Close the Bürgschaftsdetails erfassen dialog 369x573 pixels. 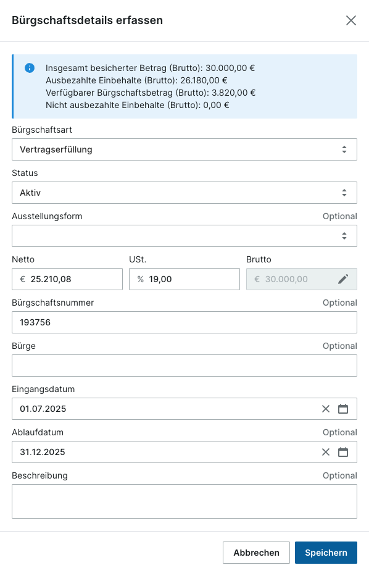(350, 20)
